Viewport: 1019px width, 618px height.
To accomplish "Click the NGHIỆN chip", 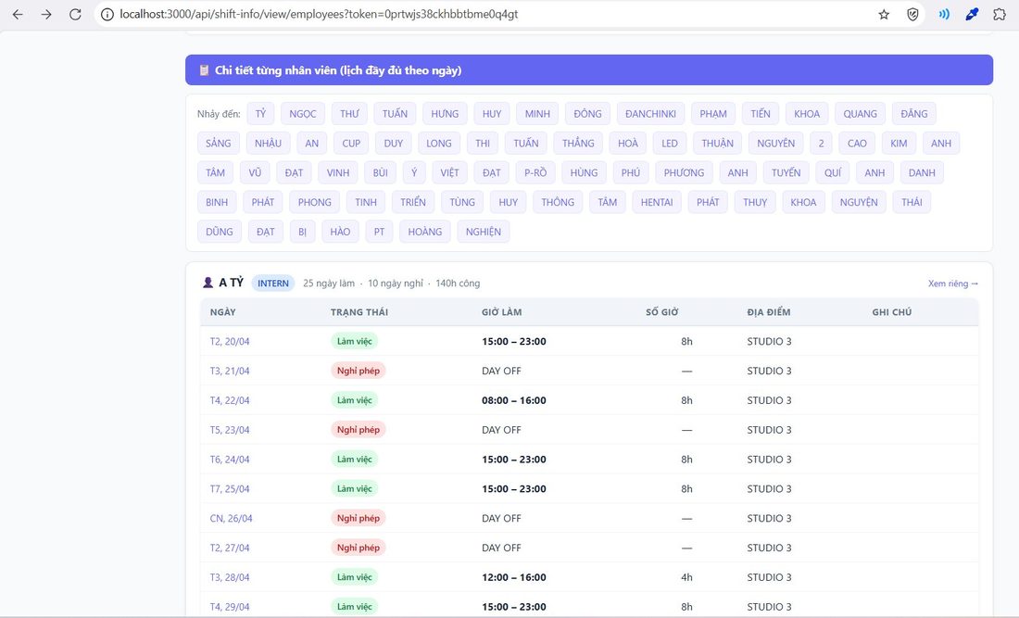I will tap(483, 232).
